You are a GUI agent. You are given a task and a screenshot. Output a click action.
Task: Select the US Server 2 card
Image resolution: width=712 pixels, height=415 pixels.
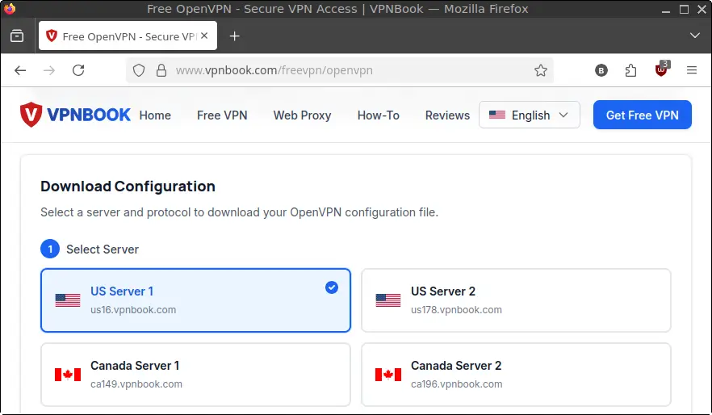(516, 300)
